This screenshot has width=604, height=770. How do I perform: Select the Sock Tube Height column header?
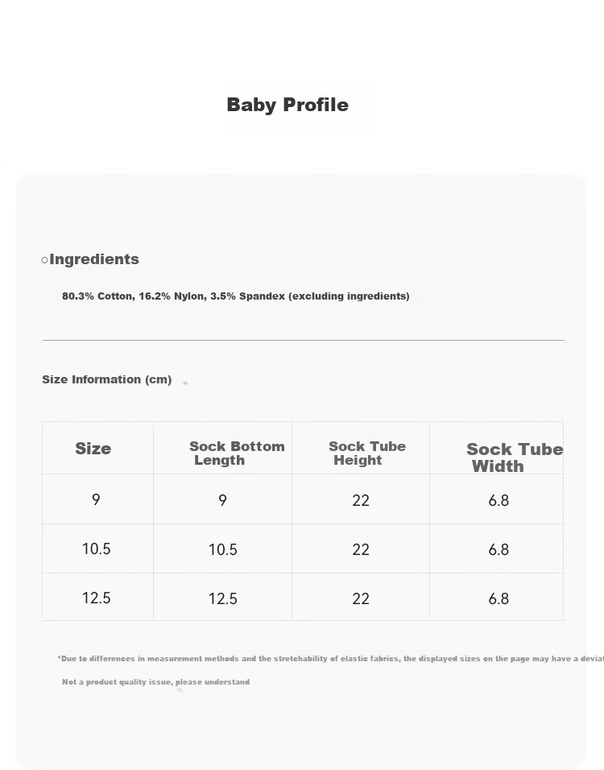tap(366, 453)
